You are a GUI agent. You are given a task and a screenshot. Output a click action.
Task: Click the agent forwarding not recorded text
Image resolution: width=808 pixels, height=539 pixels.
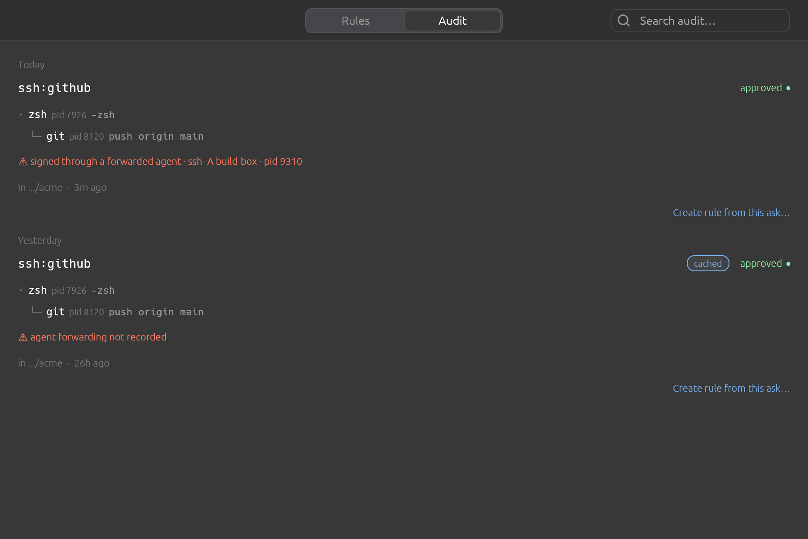98,337
